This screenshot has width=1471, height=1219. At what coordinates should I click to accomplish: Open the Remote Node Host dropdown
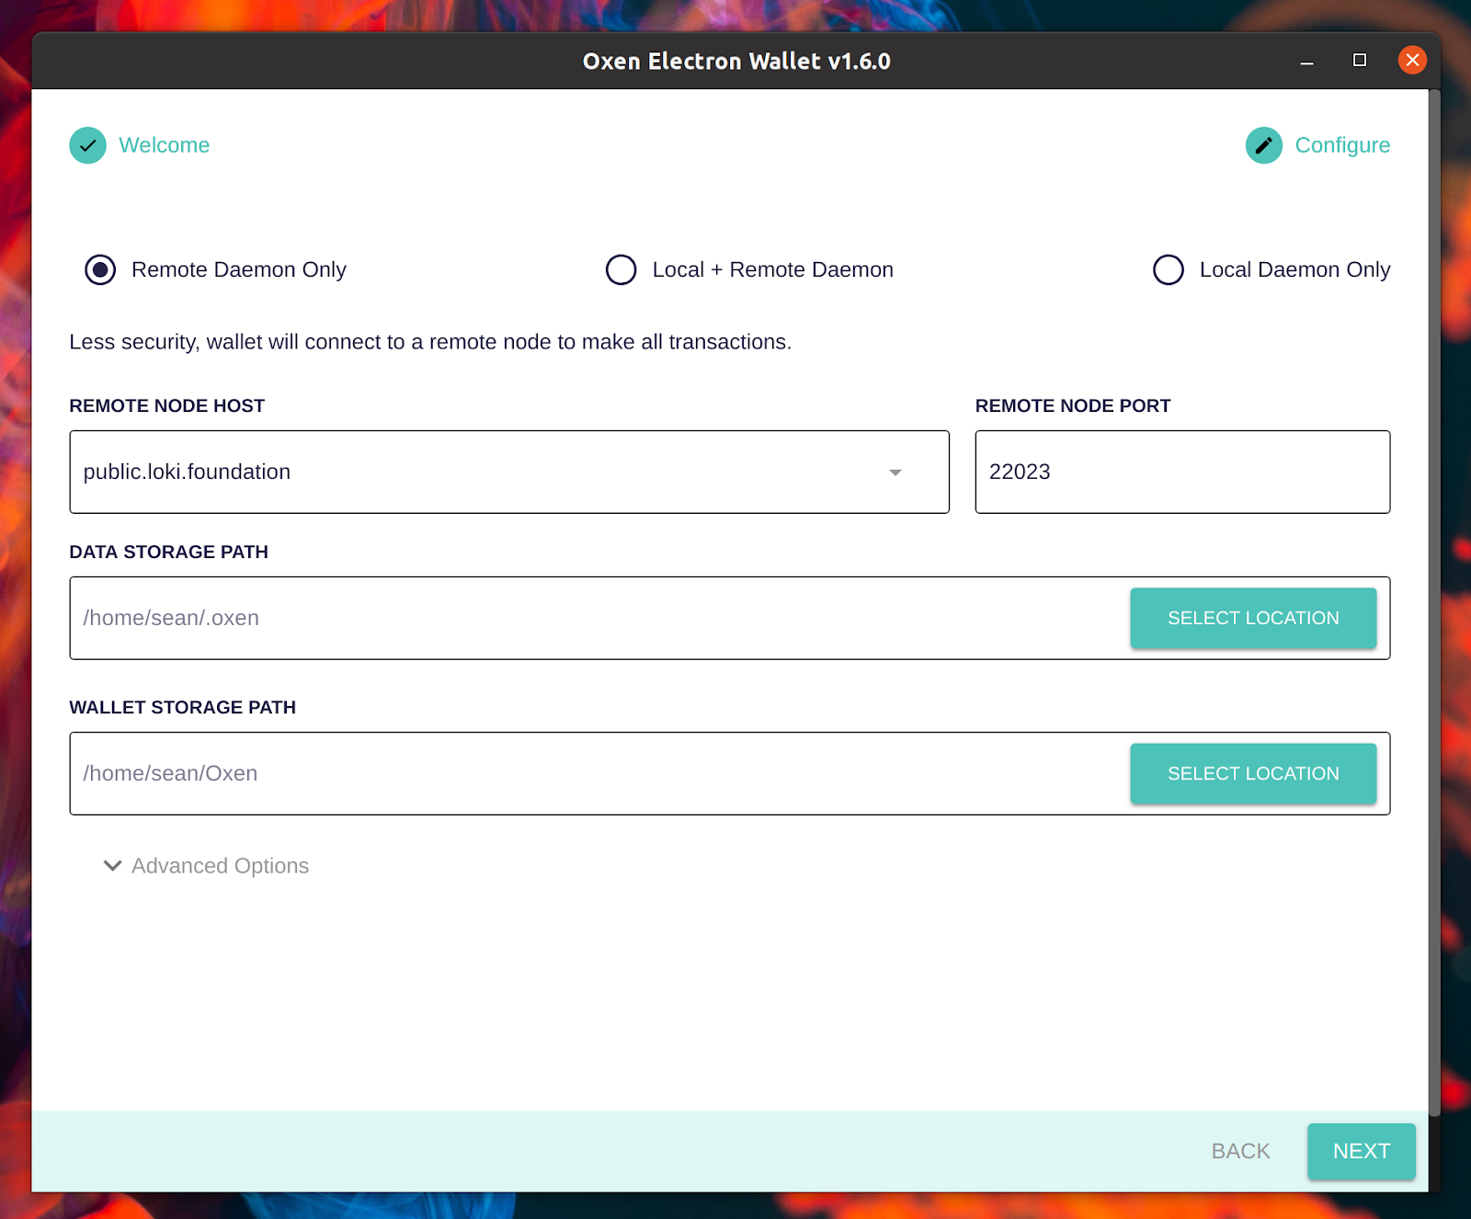(x=509, y=472)
